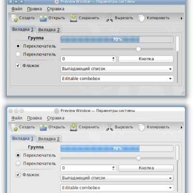Viewport: 193px width, 193px height.
Task: Click the Вырезать scissors icon in the lower window
Action: tap(110, 127)
